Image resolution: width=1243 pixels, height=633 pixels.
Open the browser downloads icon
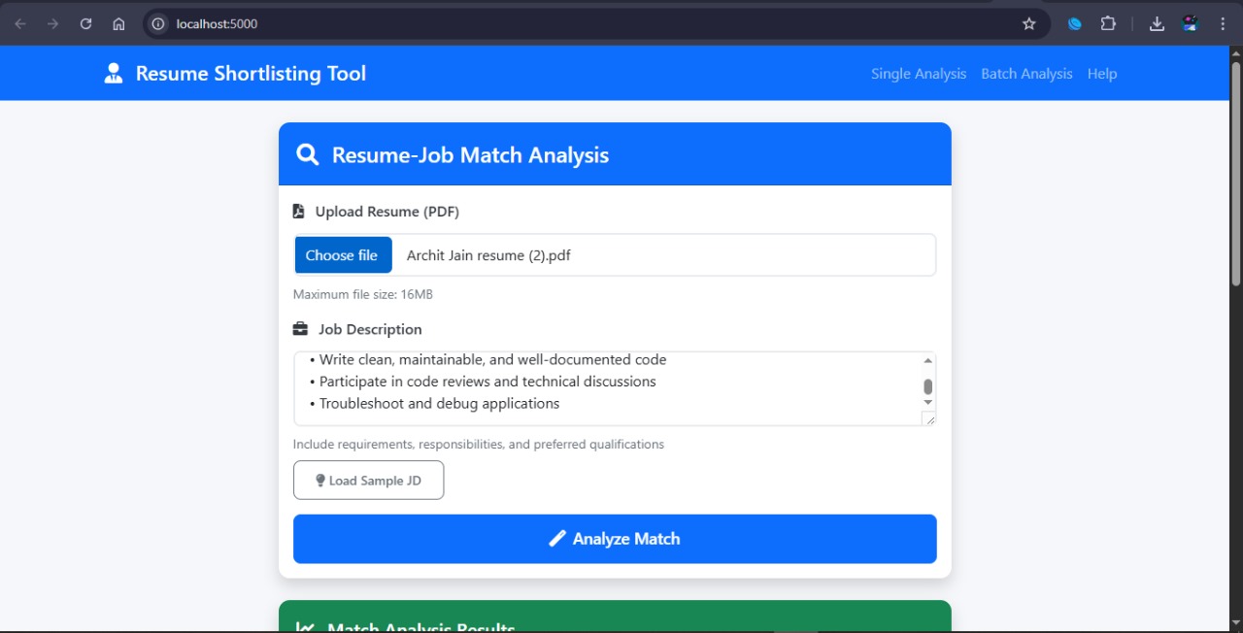click(1157, 24)
